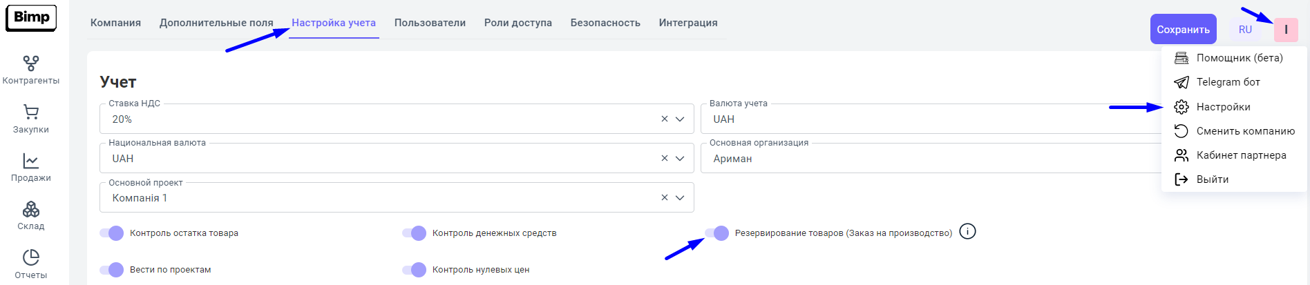Click the Сохранить button
The width and height of the screenshot is (1310, 285).
(x=1183, y=30)
